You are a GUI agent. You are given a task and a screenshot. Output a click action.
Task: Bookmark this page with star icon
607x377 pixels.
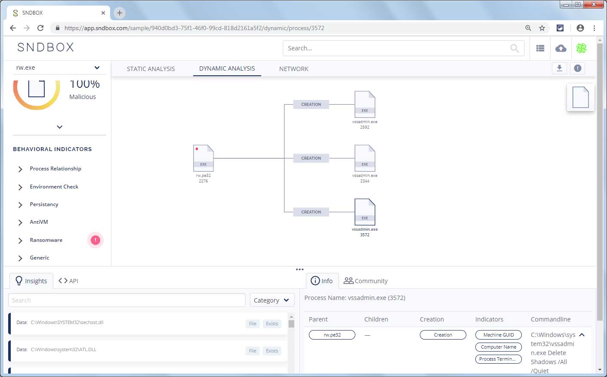click(542, 28)
